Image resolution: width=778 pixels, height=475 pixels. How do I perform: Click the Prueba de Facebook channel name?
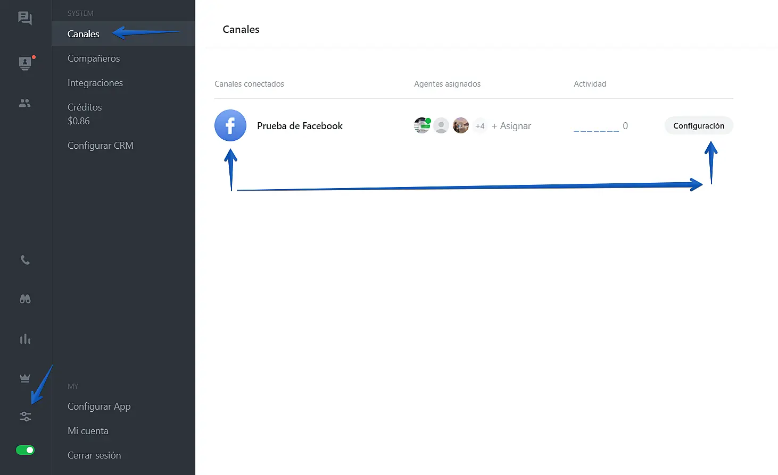click(300, 126)
